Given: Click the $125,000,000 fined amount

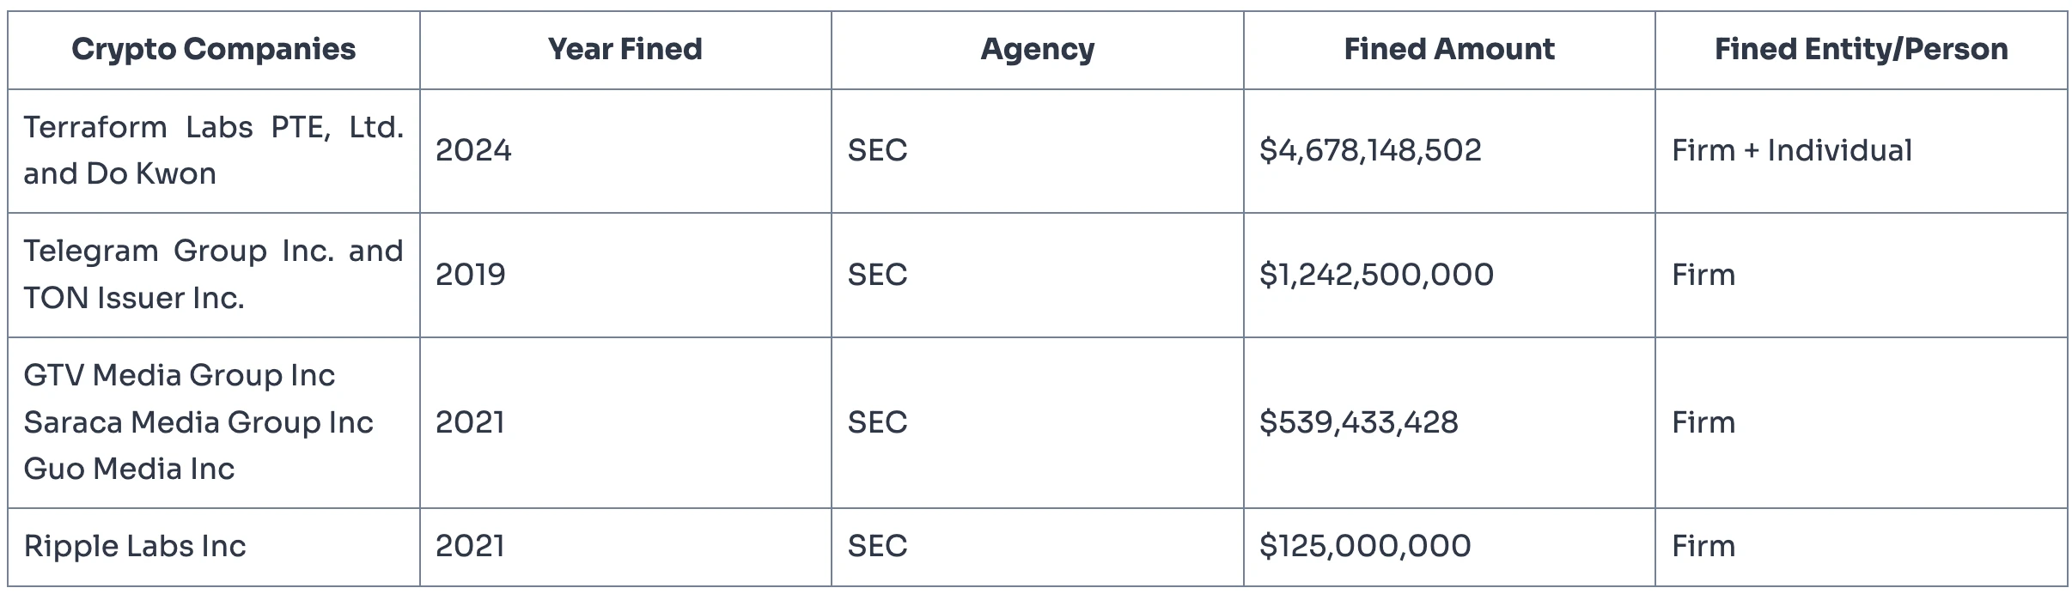Looking at the screenshot, I should tap(1365, 546).
